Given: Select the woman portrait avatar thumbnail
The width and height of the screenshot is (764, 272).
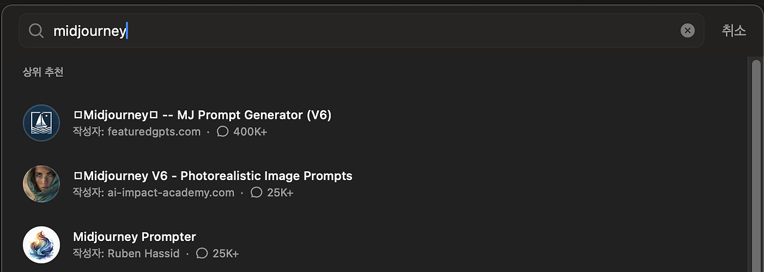Looking at the screenshot, I should click(x=41, y=184).
